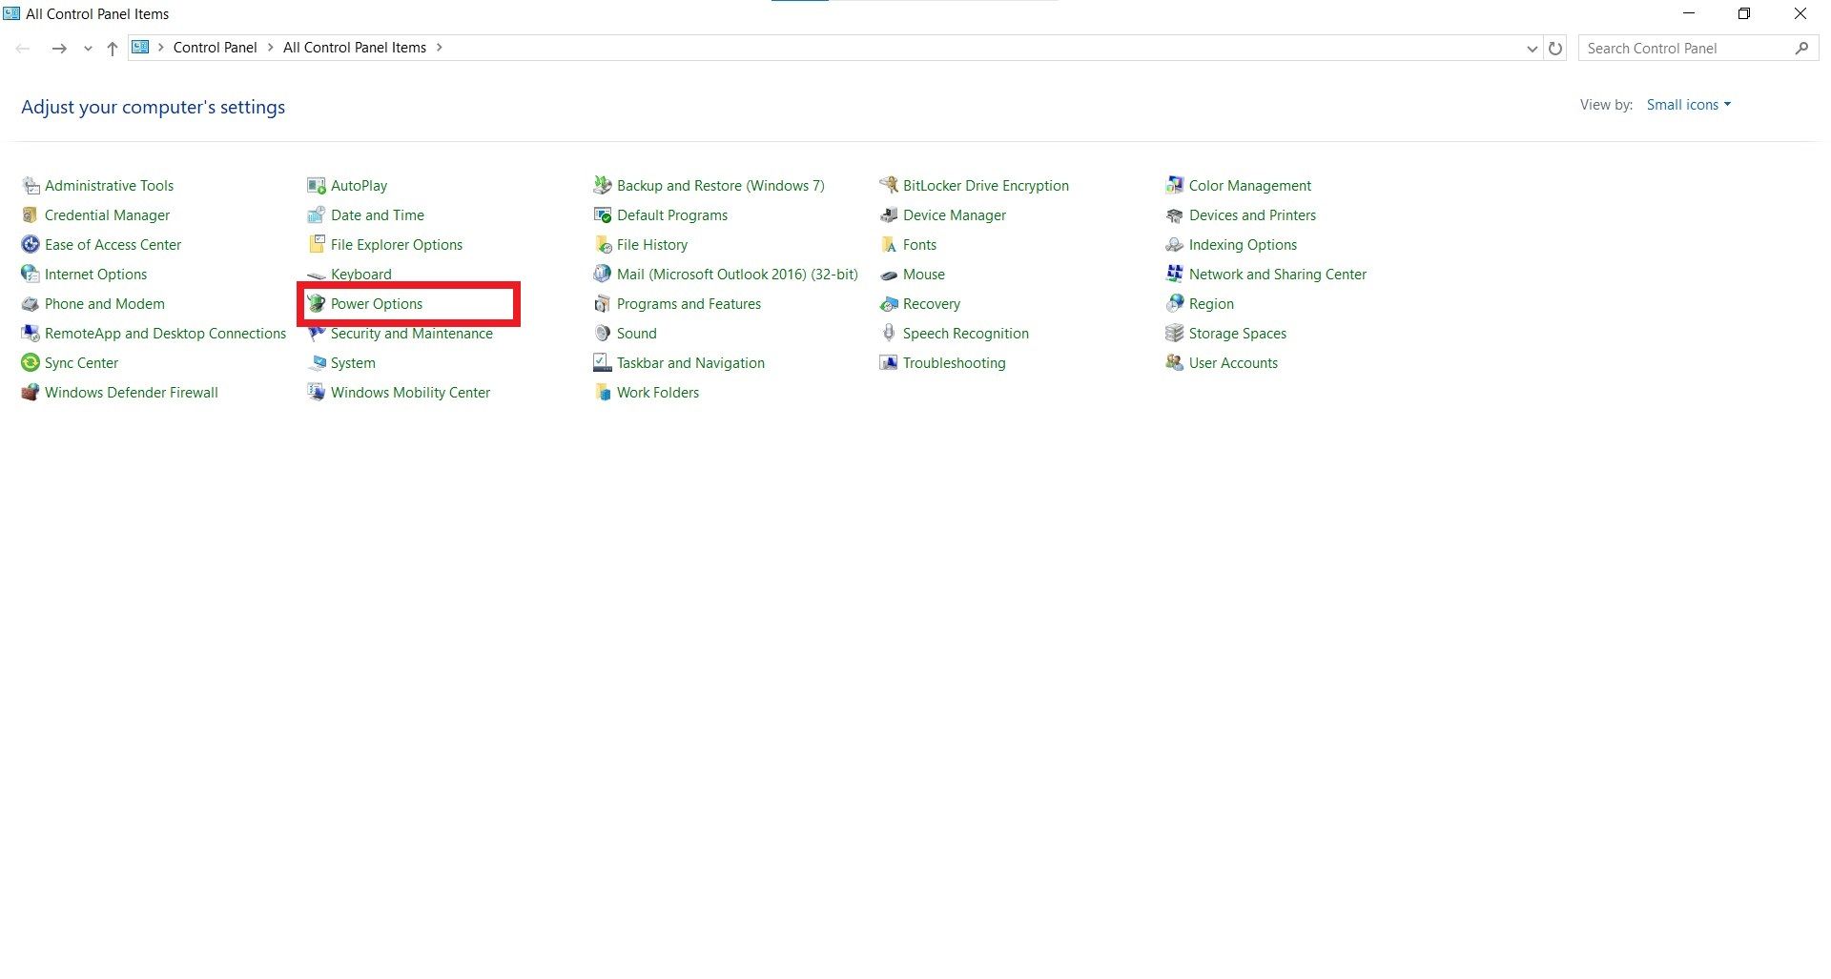The image size is (1831, 979).
Task: Click the Search Control Panel field
Action: click(x=1683, y=49)
